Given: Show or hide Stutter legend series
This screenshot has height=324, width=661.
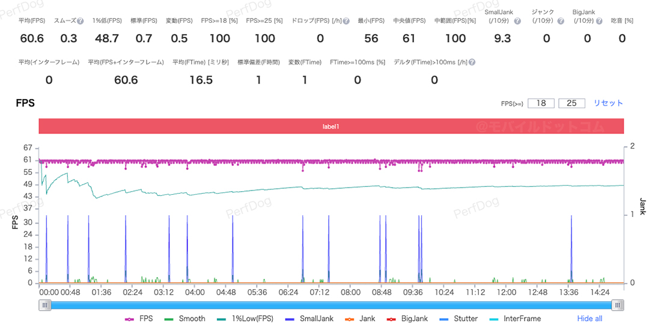Looking at the screenshot, I should click(x=460, y=319).
